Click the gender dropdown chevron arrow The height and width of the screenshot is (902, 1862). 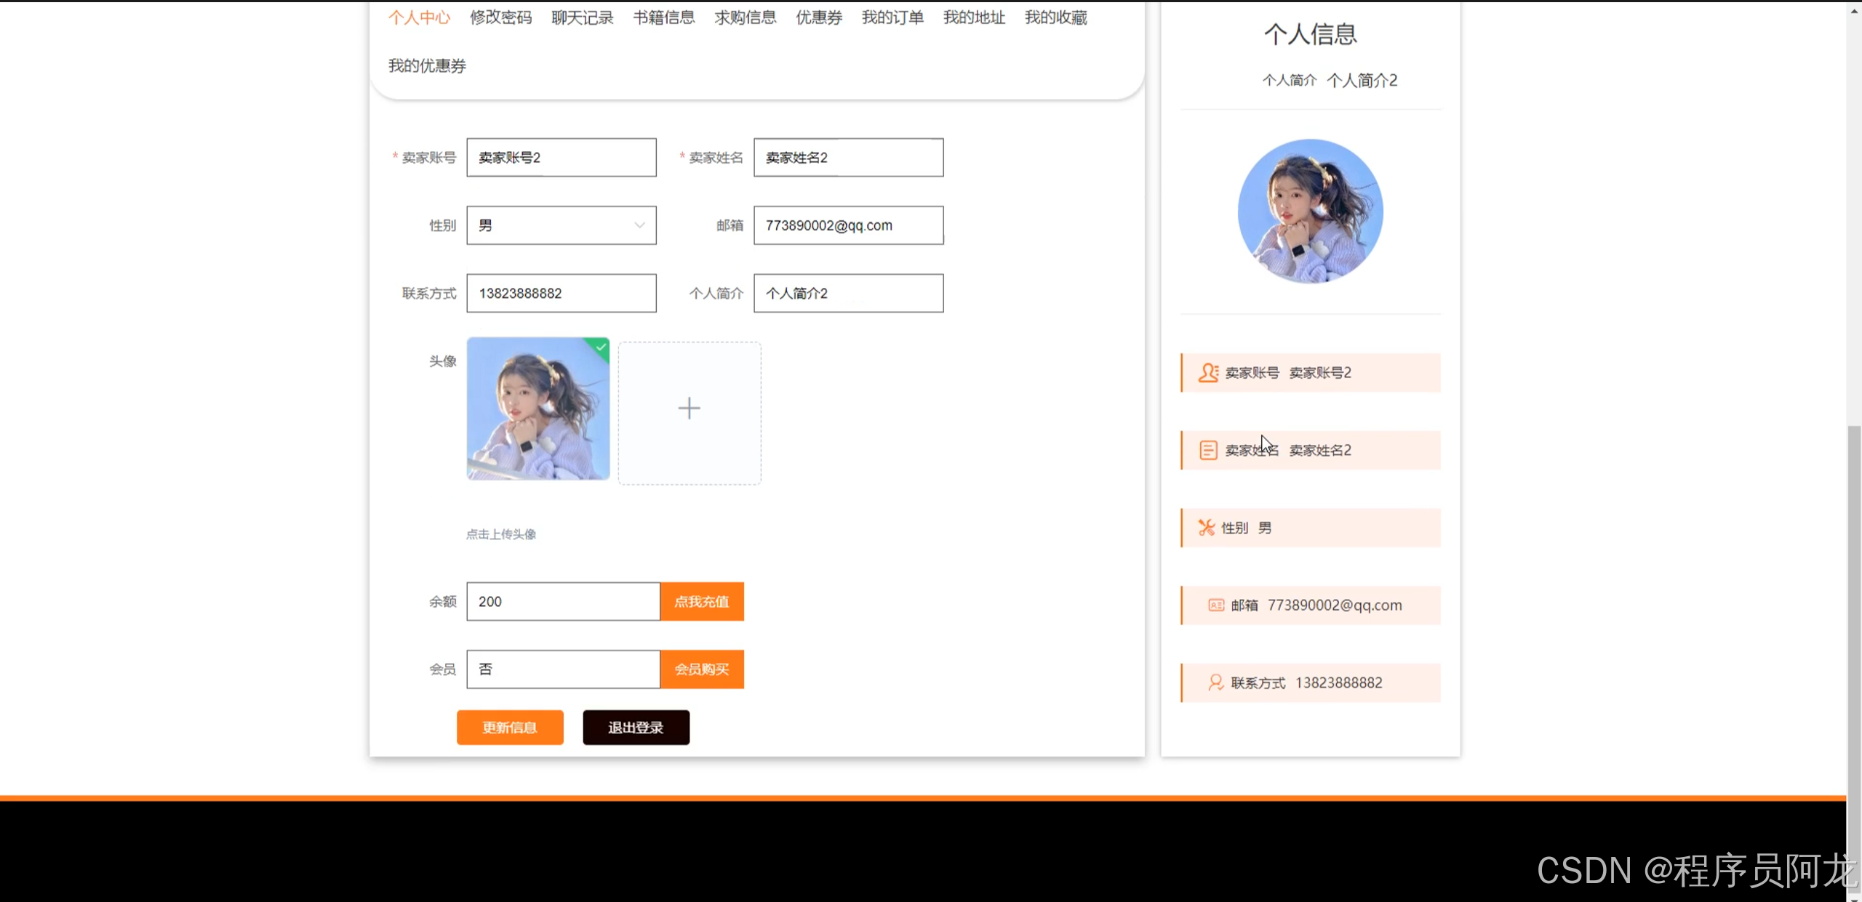[x=639, y=225]
